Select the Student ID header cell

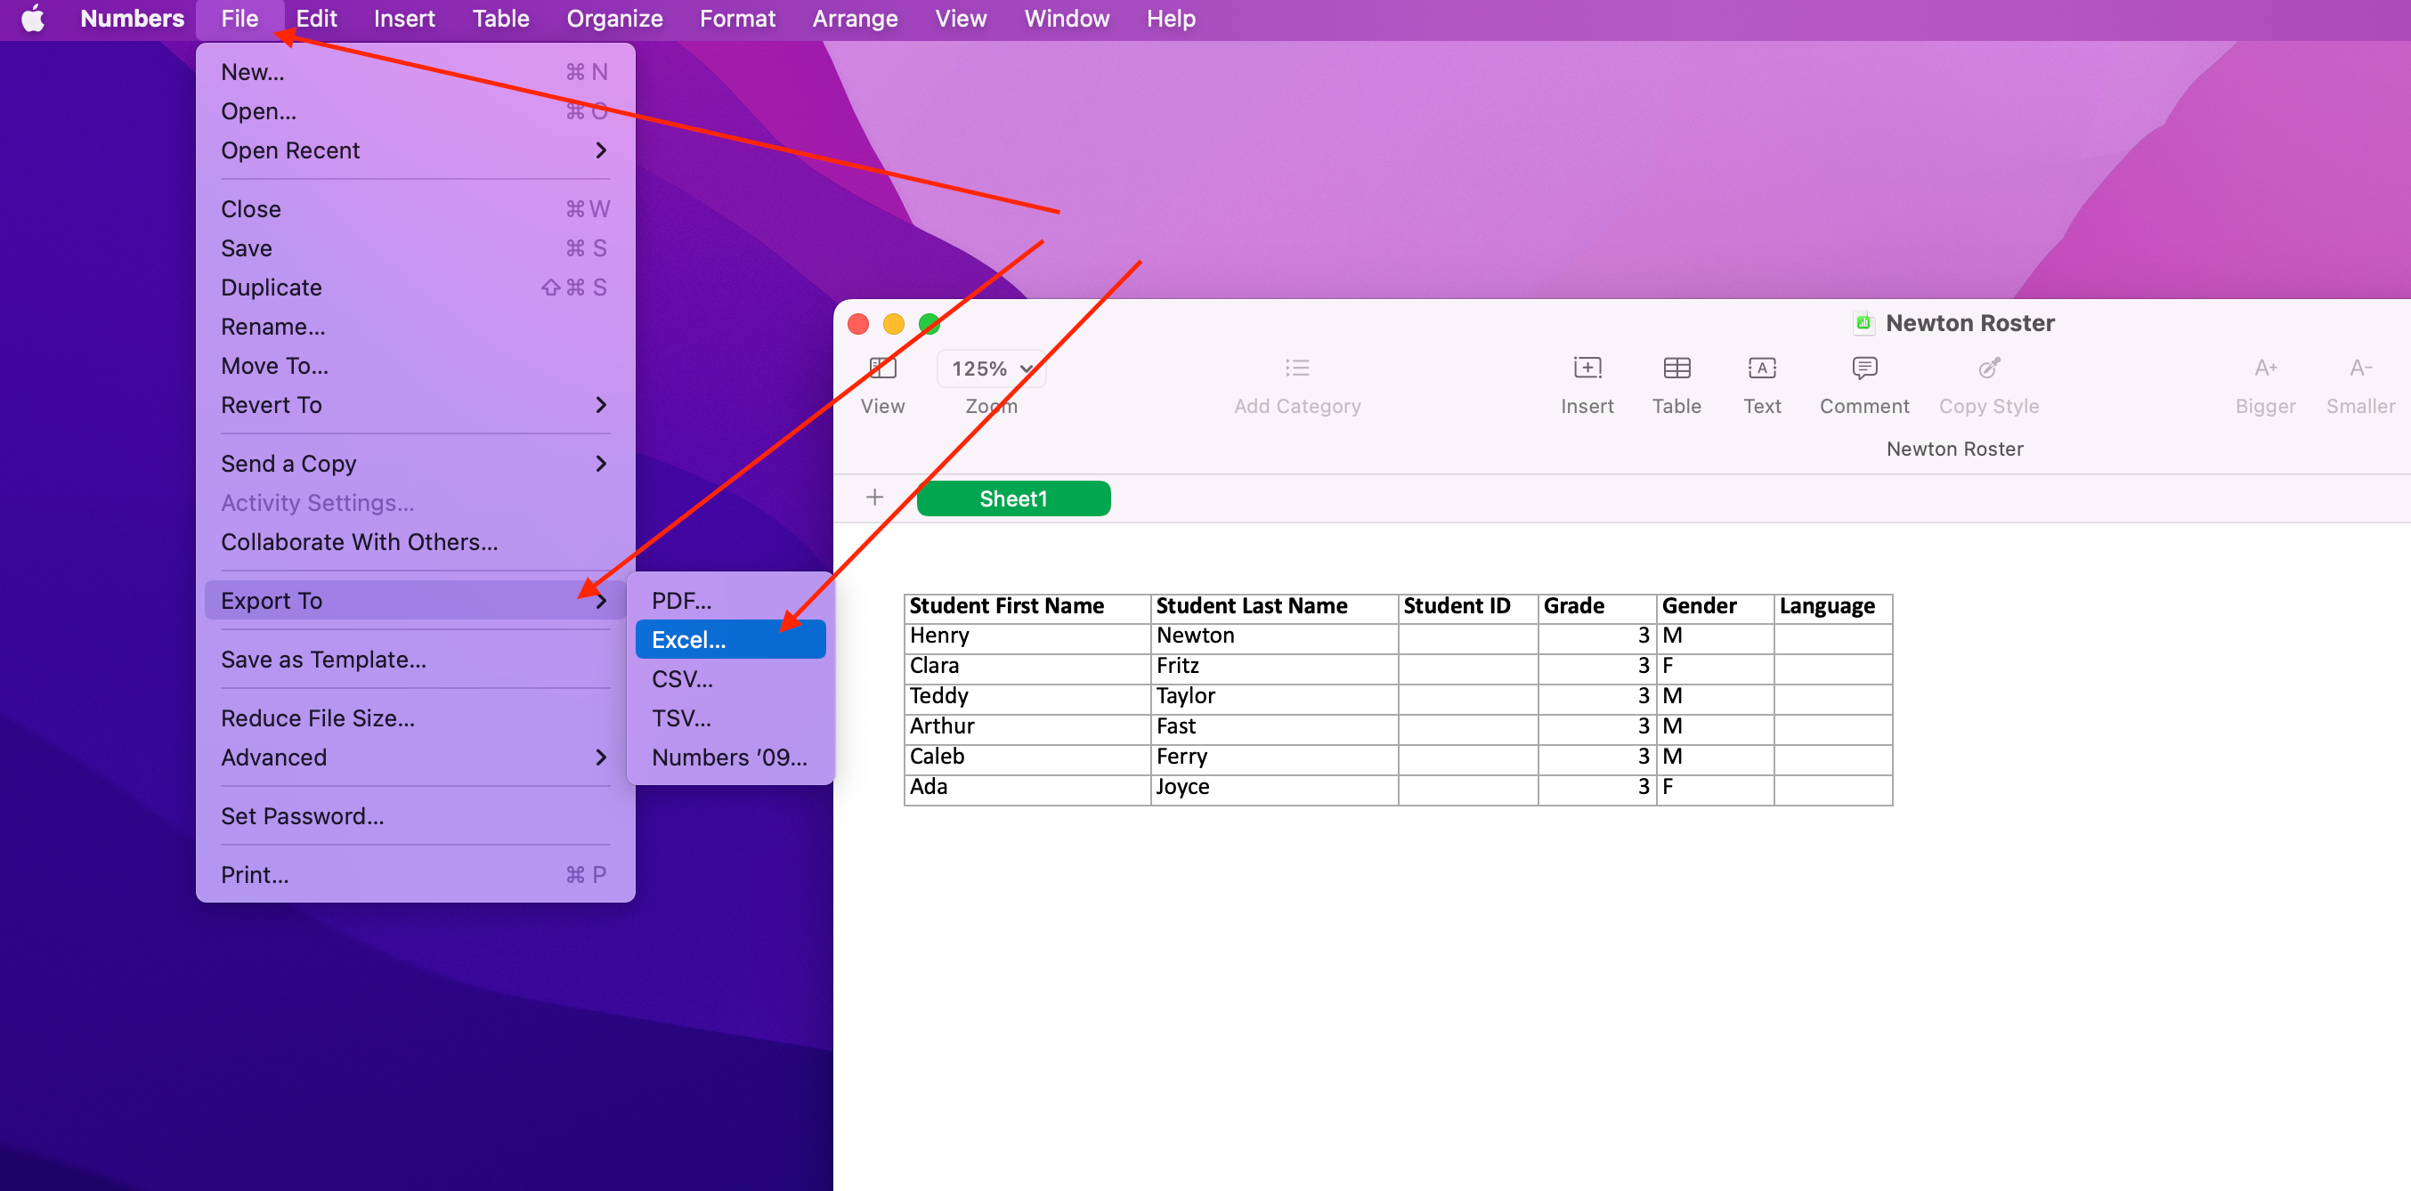(x=1467, y=608)
